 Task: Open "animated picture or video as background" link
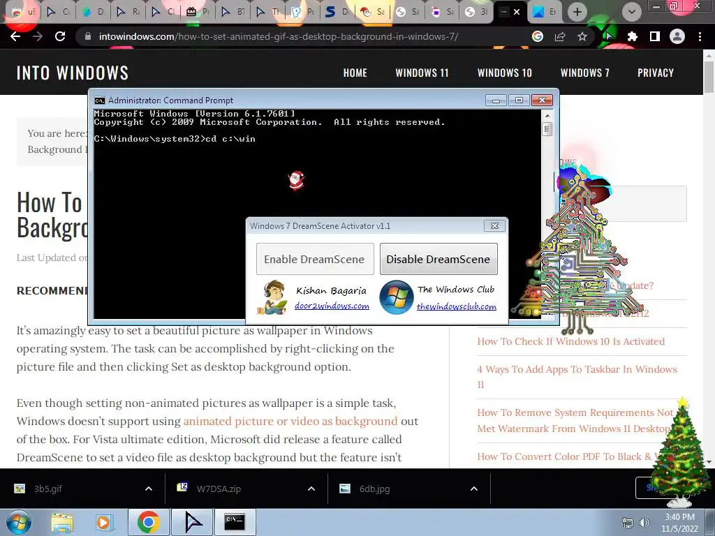tap(290, 421)
